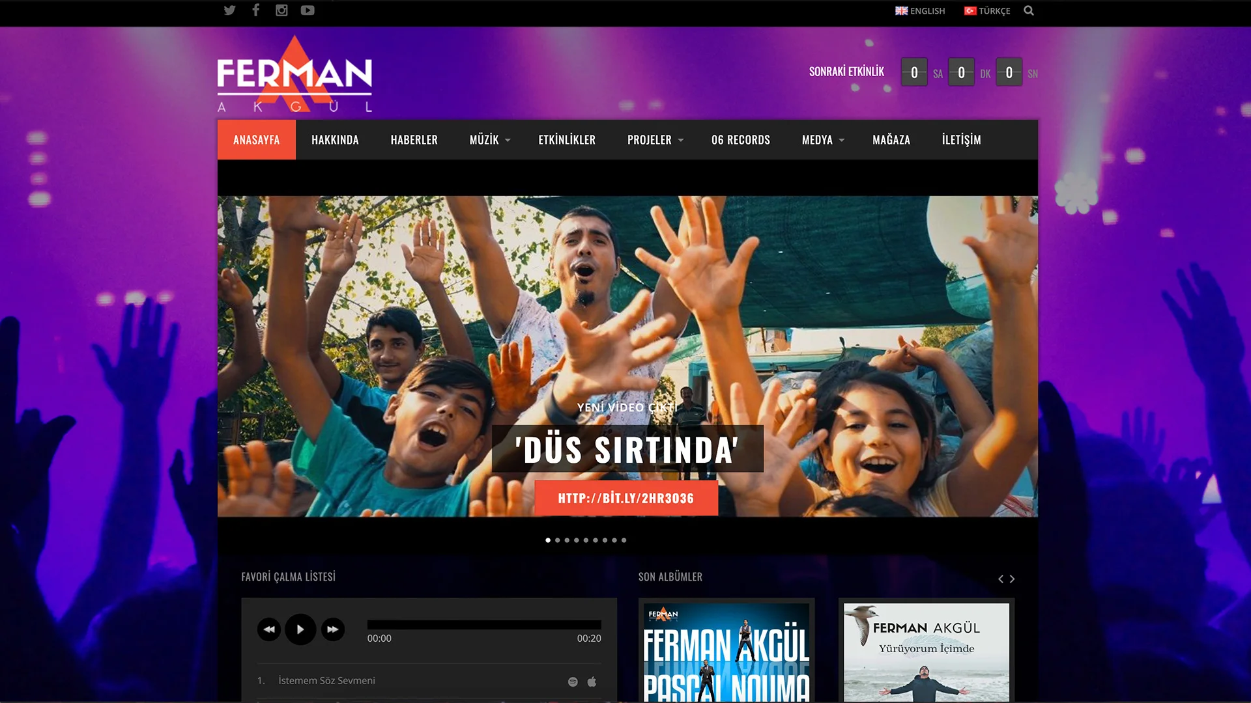Skip to next track in player

click(332, 629)
